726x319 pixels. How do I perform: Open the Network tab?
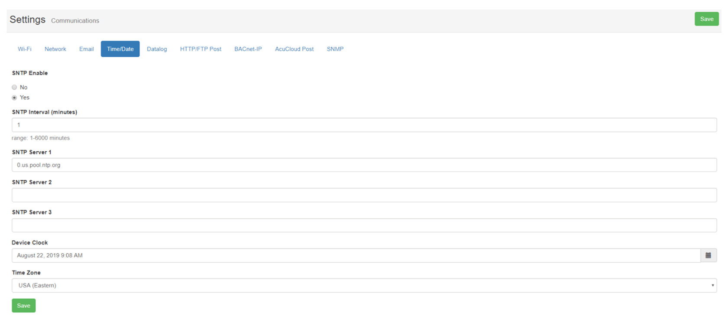point(55,49)
